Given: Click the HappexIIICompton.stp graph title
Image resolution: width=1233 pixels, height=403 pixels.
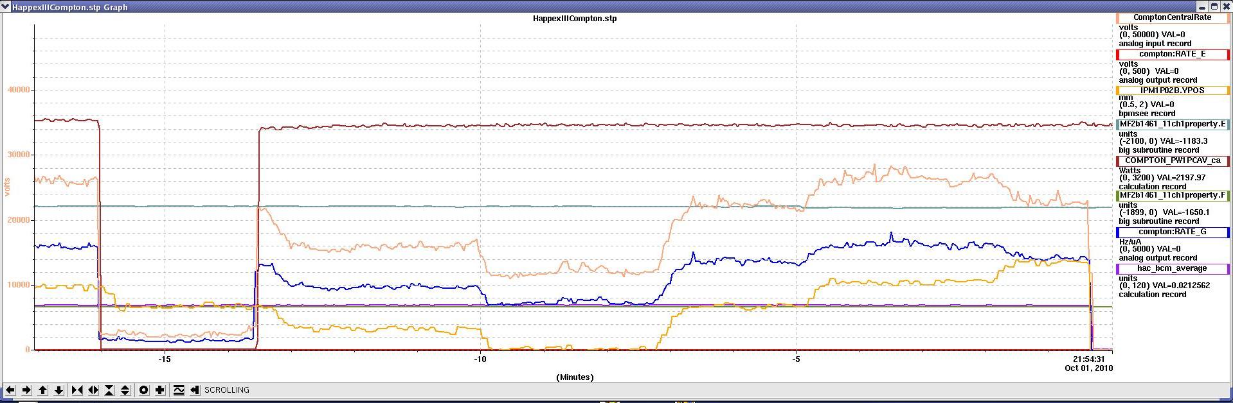Looking at the screenshot, I should coord(575,18).
